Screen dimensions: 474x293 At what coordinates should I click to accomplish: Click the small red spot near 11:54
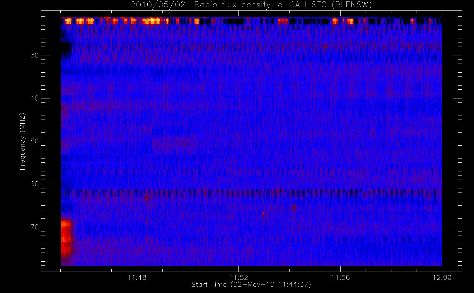pos(294,207)
